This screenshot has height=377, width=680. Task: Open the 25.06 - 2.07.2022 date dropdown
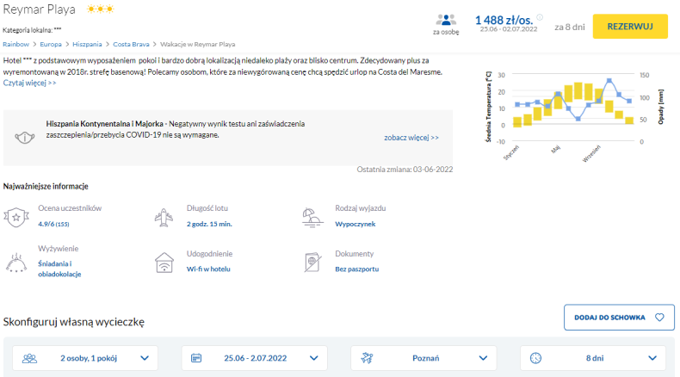(x=254, y=358)
